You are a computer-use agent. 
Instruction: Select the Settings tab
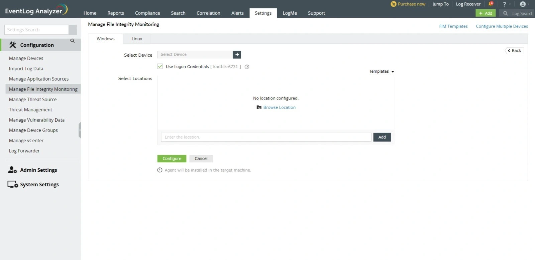pos(263,13)
